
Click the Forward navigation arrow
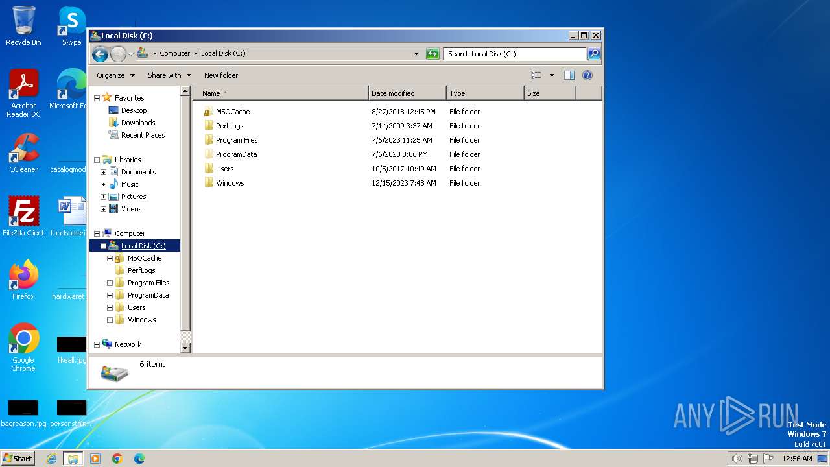tap(118, 54)
